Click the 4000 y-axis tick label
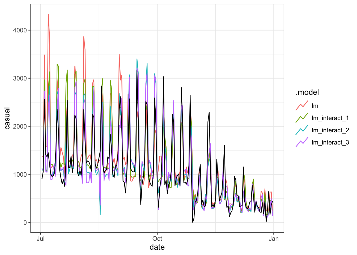 tap(20, 30)
